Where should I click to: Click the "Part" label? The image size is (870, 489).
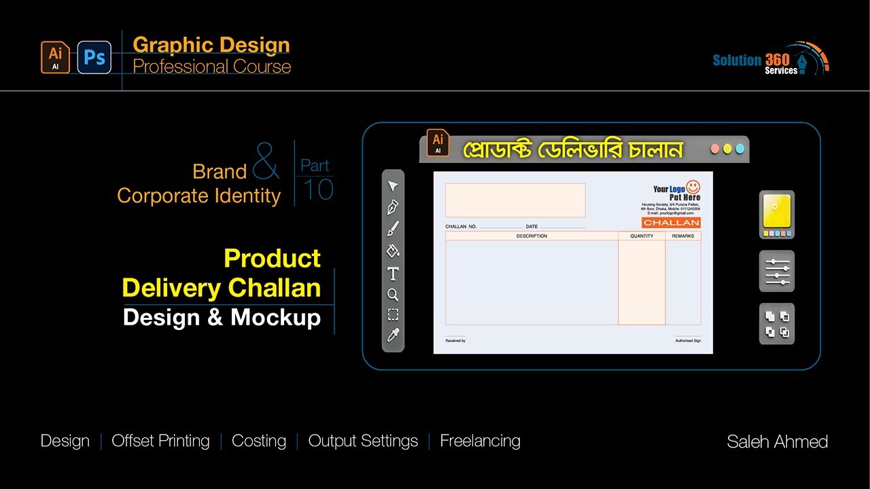coord(315,166)
